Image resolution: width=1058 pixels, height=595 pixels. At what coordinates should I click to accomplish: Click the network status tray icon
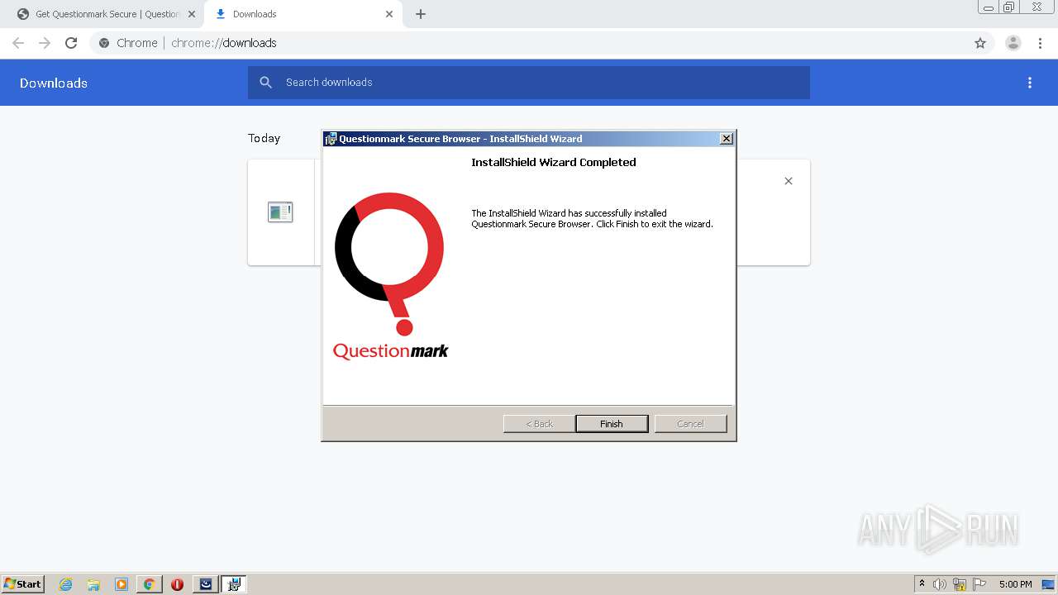[960, 584]
